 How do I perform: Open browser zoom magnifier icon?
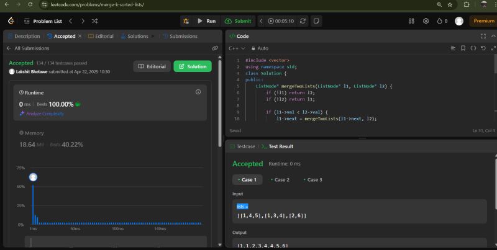439,4
